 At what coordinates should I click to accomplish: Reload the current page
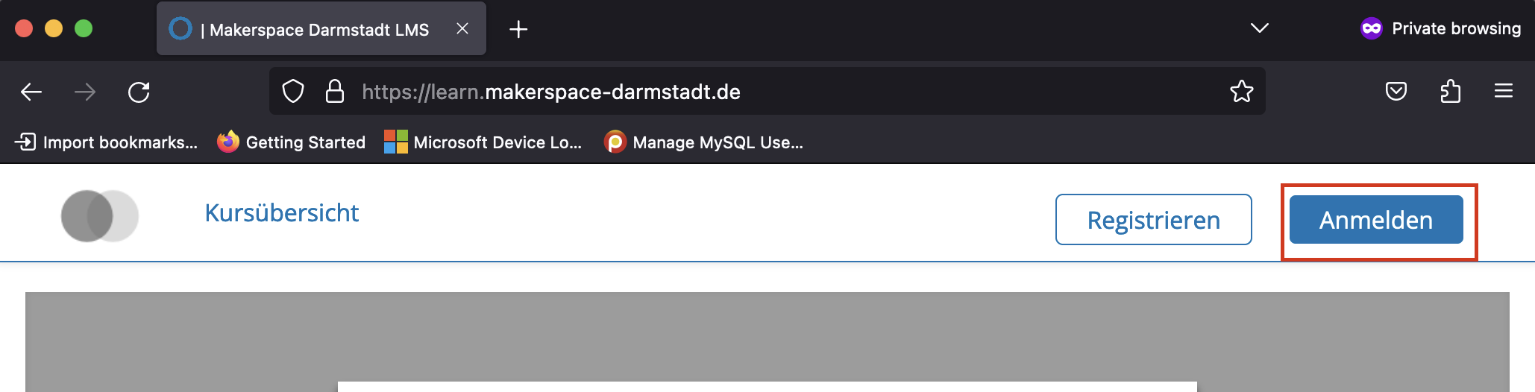[139, 92]
